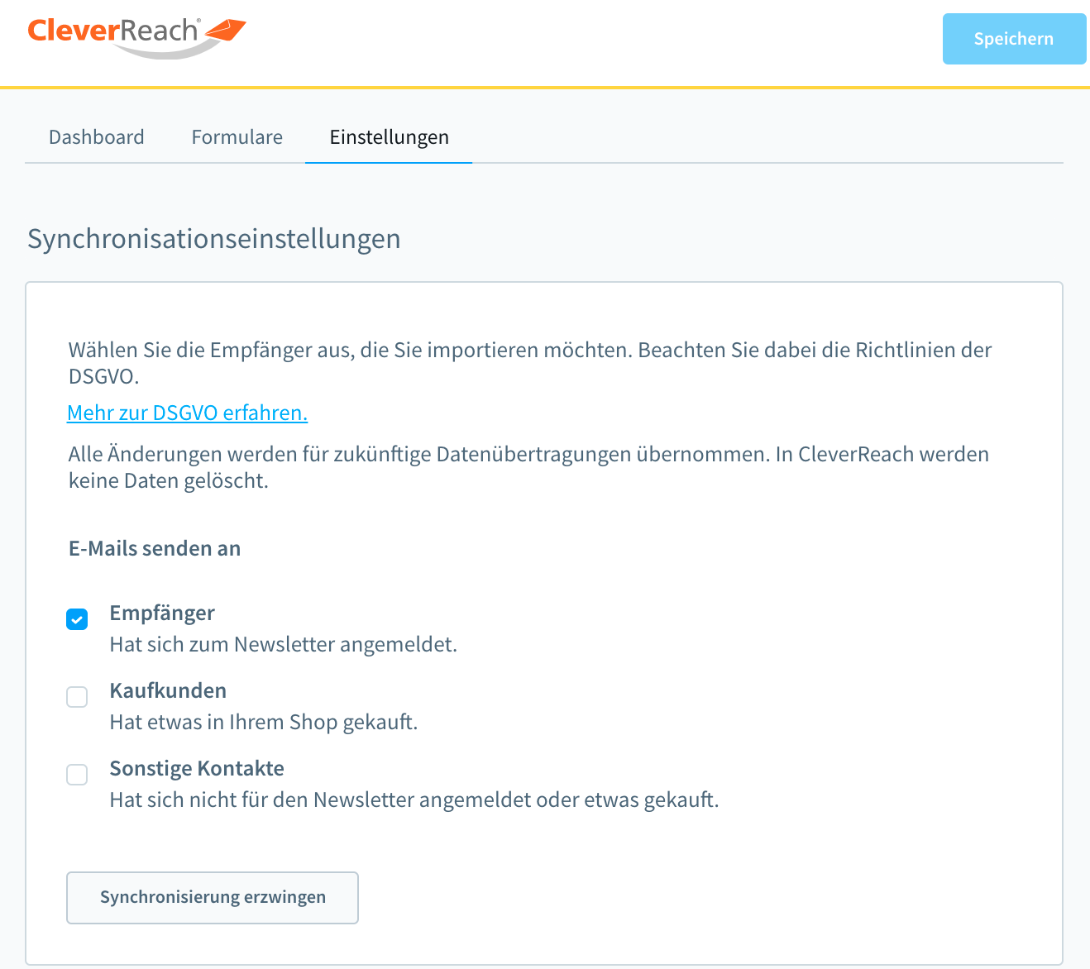Click the paragraph starting with Alle Änderungen werden

pyautogui.click(x=528, y=467)
